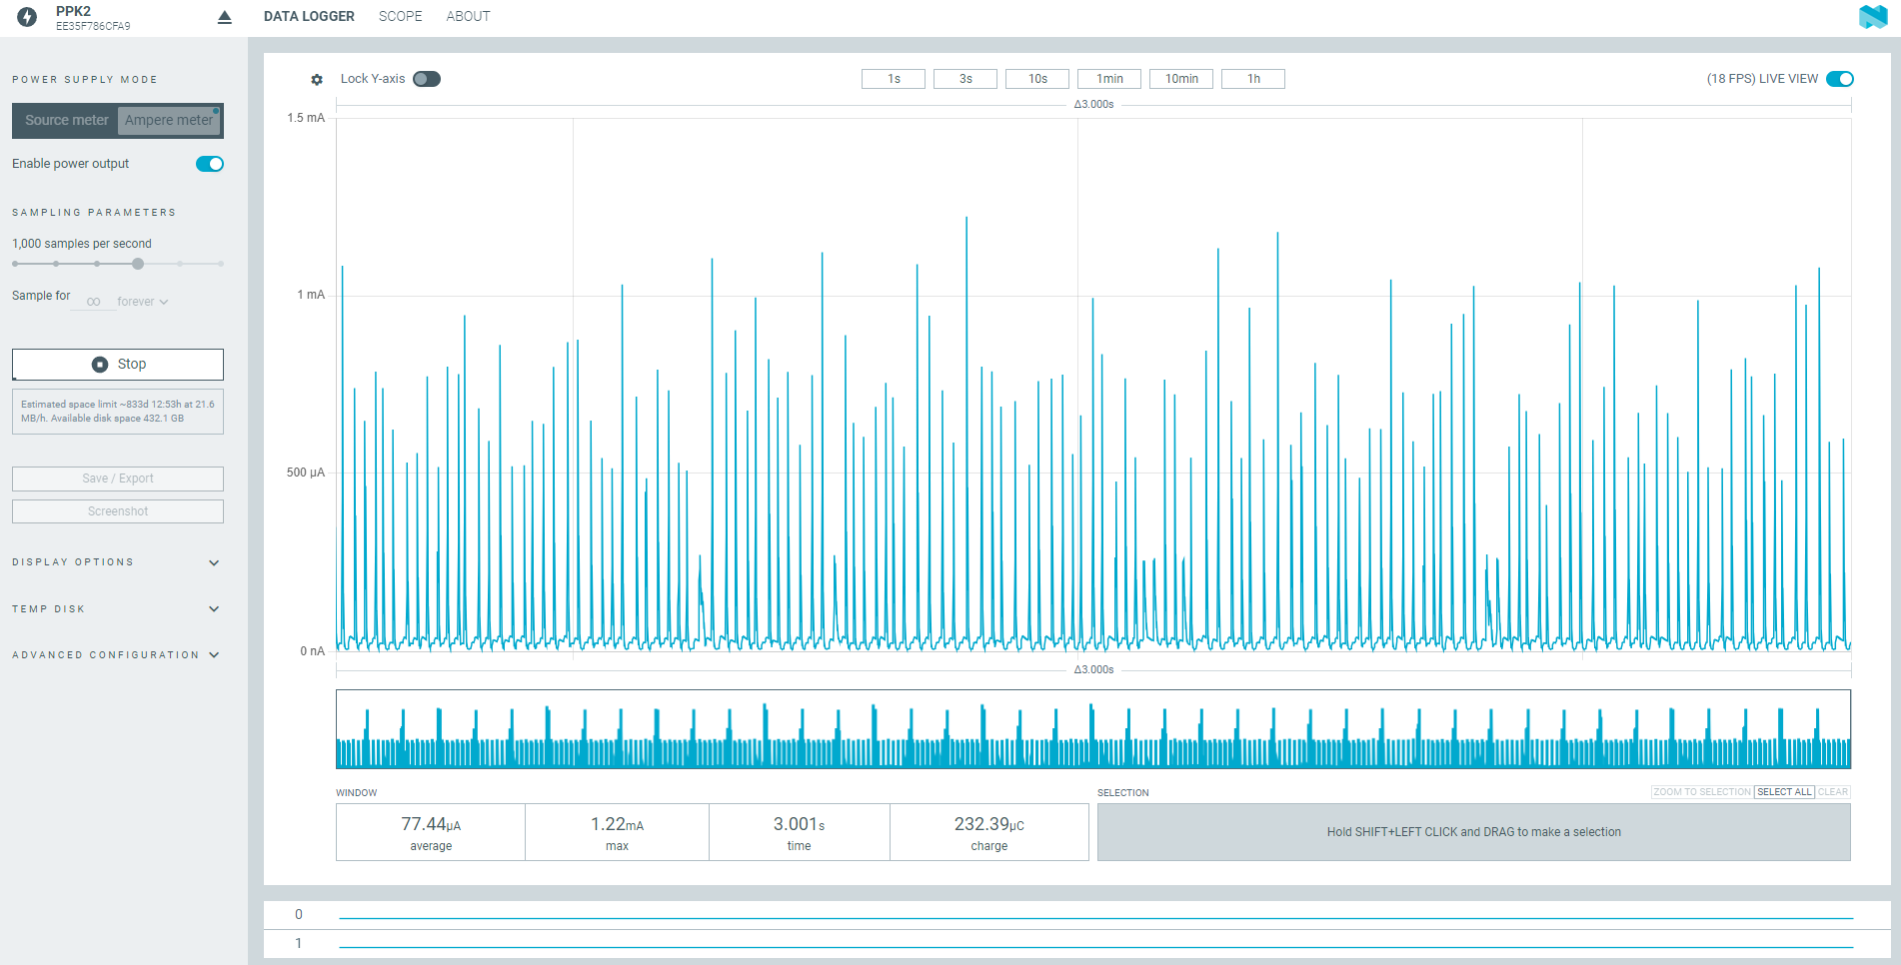Click Zoom to Selection
The image size is (1901, 965).
click(x=1702, y=792)
